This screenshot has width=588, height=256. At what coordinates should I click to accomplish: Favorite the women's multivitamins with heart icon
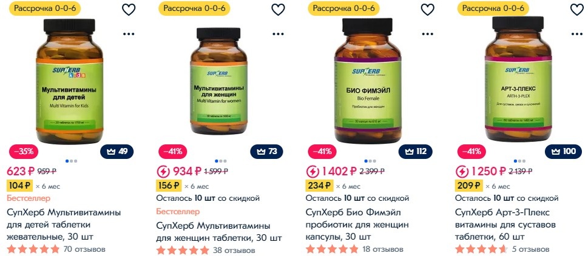(278, 9)
